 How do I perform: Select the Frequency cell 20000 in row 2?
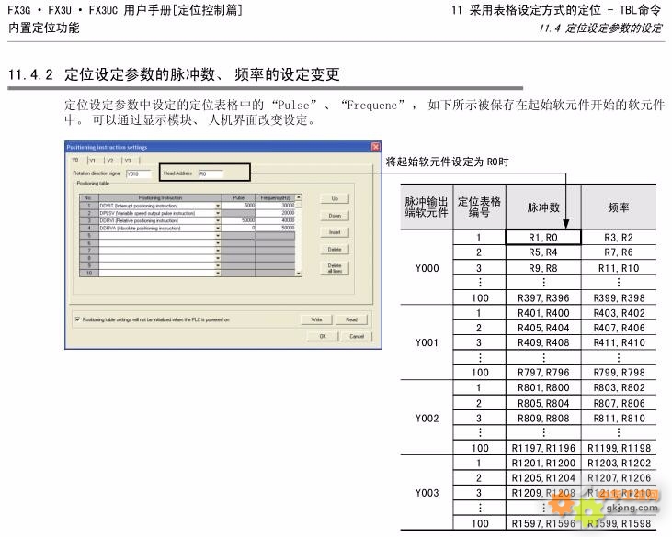coord(275,213)
